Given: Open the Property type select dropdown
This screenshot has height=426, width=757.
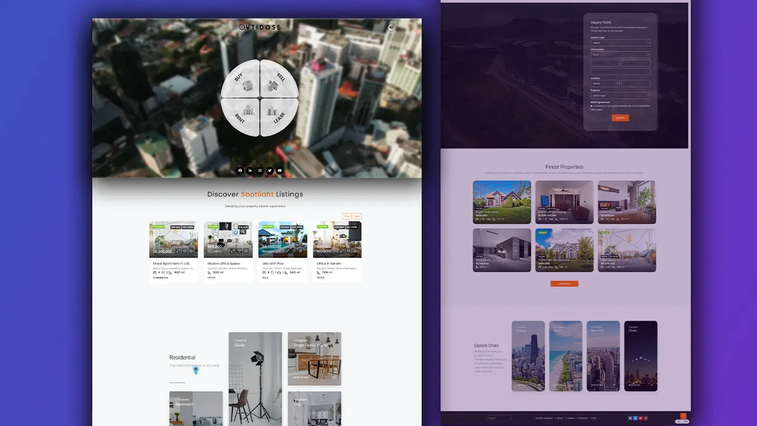Looking at the screenshot, I should tap(620, 95).
